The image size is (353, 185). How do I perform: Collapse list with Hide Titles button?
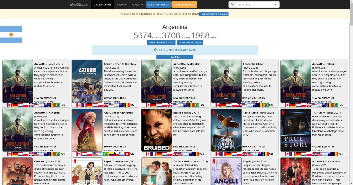click(x=175, y=57)
